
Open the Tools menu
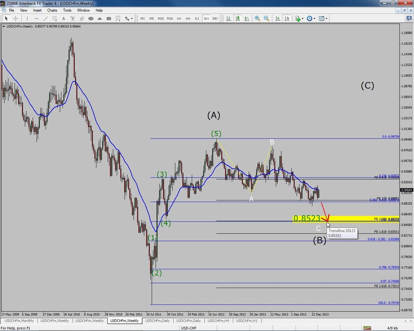(x=67, y=10)
